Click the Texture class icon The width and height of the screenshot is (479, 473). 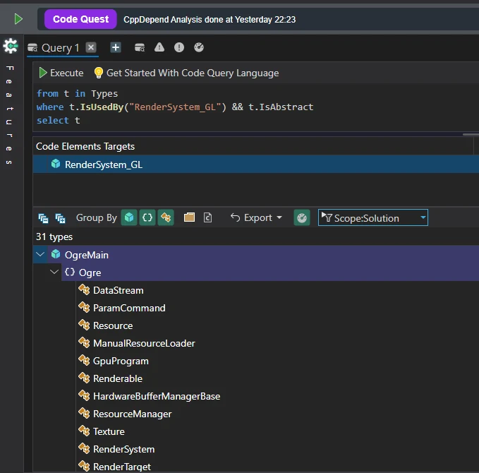tap(84, 431)
